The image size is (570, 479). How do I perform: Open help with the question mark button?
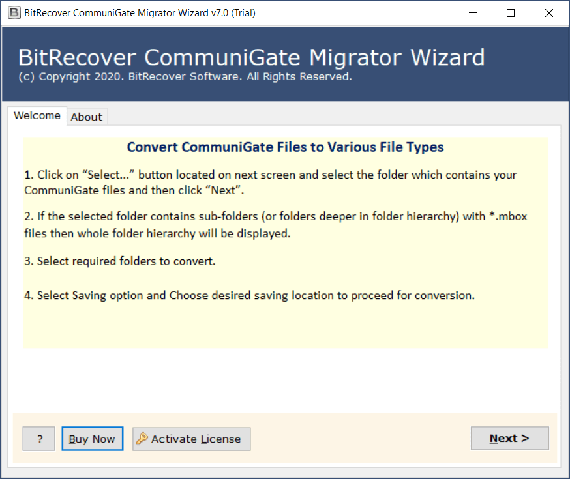click(39, 439)
